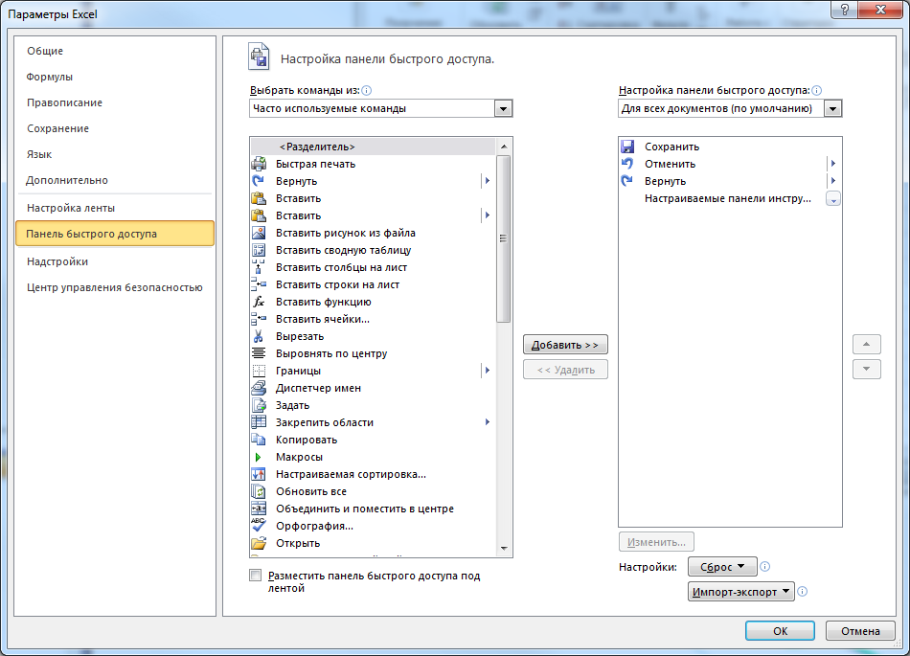Image resolution: width=910 pixels, height=656 pixels.
Task: Select the scissors Вырезать icon
Action: (x=259, y=336)
